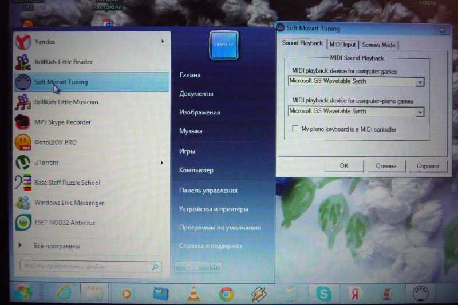
Task: Launch Winamp lightning icon on taskbar
Action: (259, 294)
